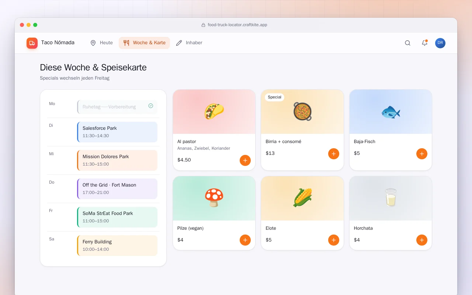Image resolution: width=472 pixels, height=295 pixels.
Task: Click the Elote dish name
Action: (x=271, y=228)
